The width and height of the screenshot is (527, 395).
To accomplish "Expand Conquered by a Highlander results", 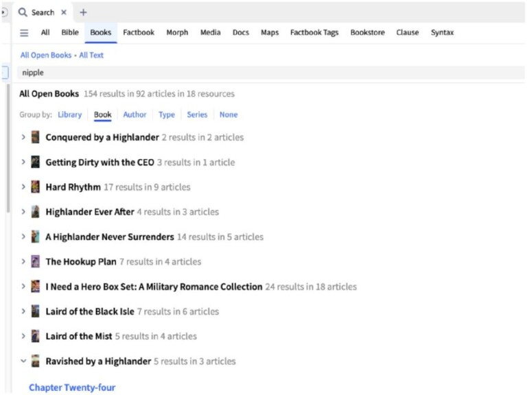I will pos(23,137).
